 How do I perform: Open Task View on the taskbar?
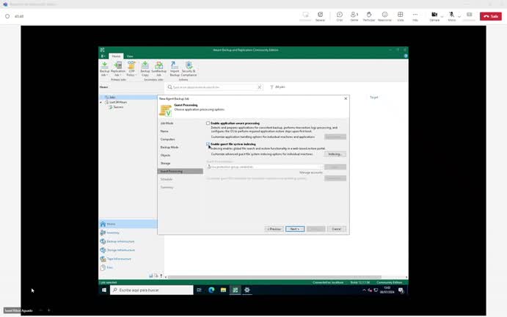coord(199,290)
